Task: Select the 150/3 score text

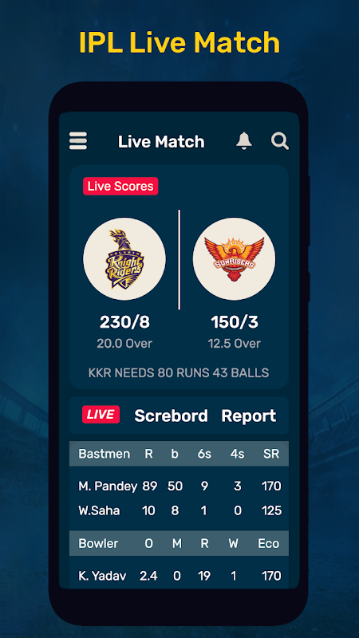Action: (x=234, y=322)
